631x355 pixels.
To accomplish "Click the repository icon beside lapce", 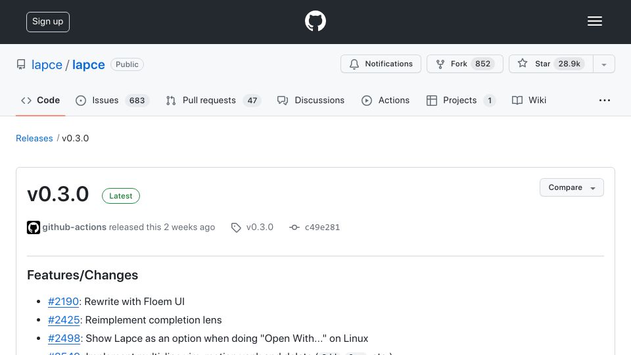I will point(21,64).
